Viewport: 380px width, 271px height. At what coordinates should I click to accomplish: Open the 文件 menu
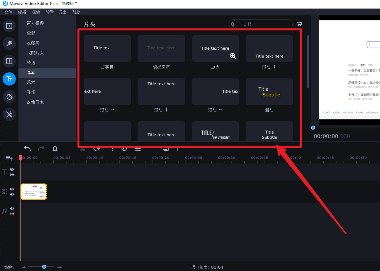8,12
